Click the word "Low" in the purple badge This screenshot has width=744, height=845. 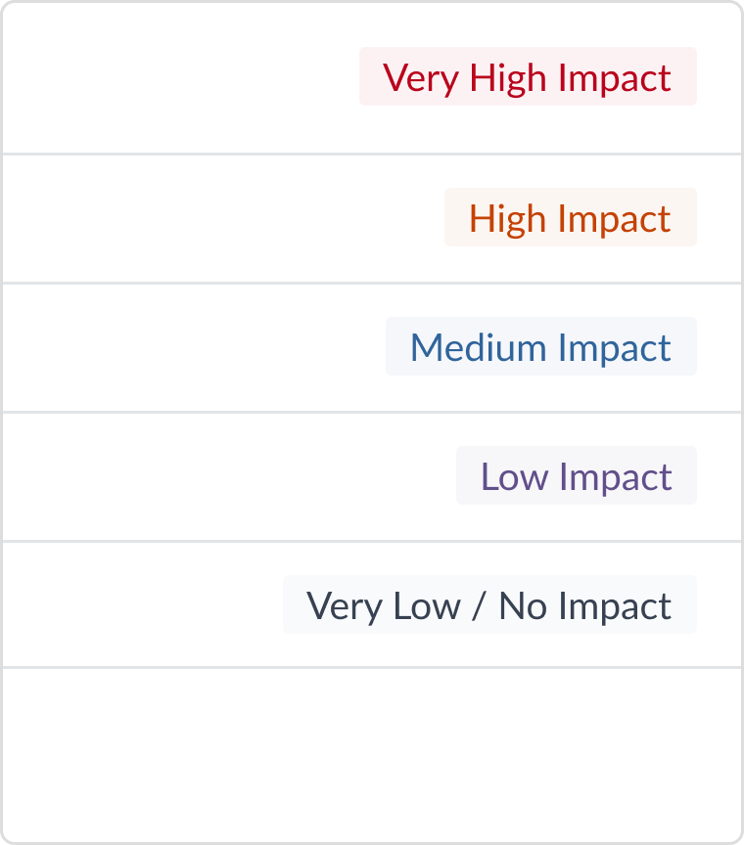[x=515, y=476]
